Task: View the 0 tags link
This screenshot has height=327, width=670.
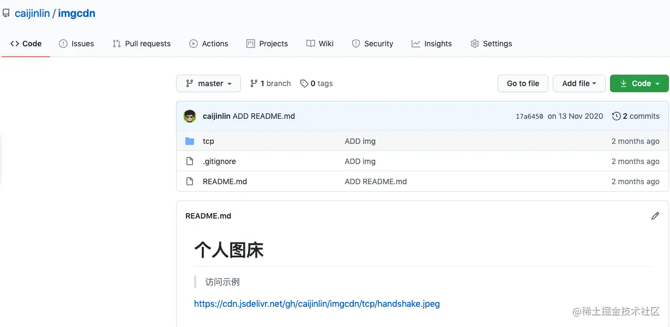Action: 316,83
